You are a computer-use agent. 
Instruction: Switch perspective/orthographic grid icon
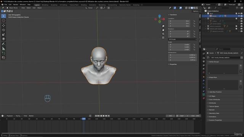[x=163, y=38]
